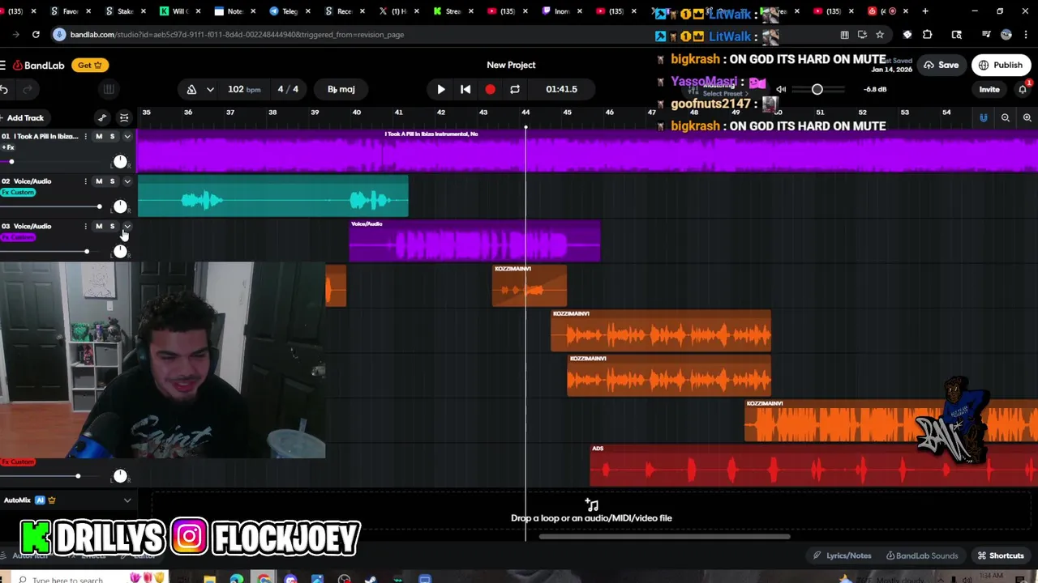Open the 4 / 4 time signature selector
The image size is (1038, 583).
tap(288, 89)
